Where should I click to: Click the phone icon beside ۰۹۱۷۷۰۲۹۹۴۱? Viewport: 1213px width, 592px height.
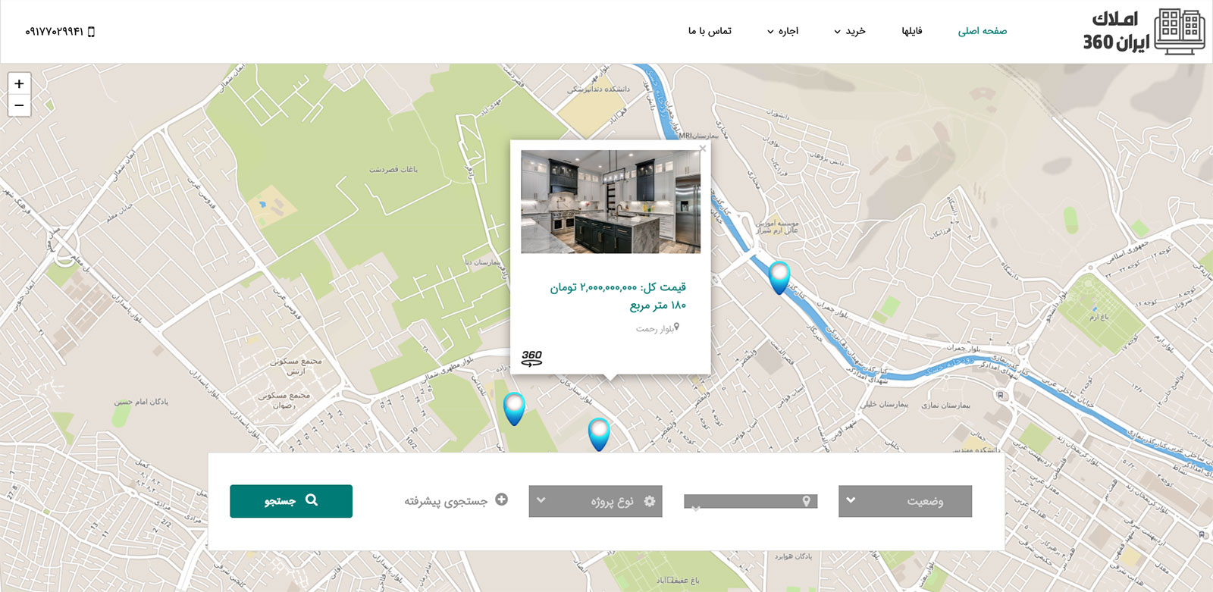click(91, 32)
